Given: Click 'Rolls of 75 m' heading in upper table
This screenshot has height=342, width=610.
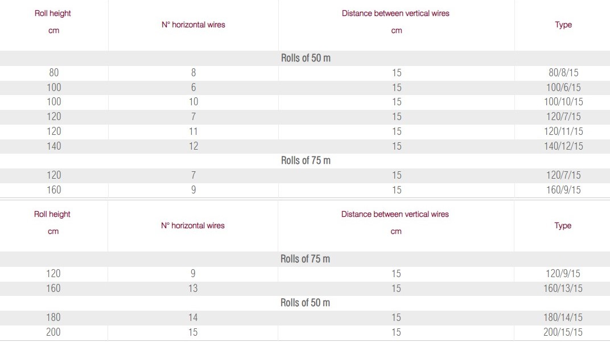Looking at the screenshot, I should coord(306,160).
